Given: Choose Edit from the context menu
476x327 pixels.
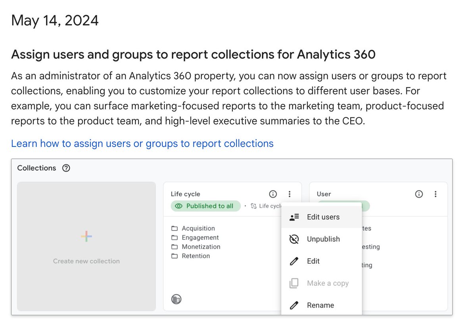Looking at the screenshot, I should coord(322,261).
